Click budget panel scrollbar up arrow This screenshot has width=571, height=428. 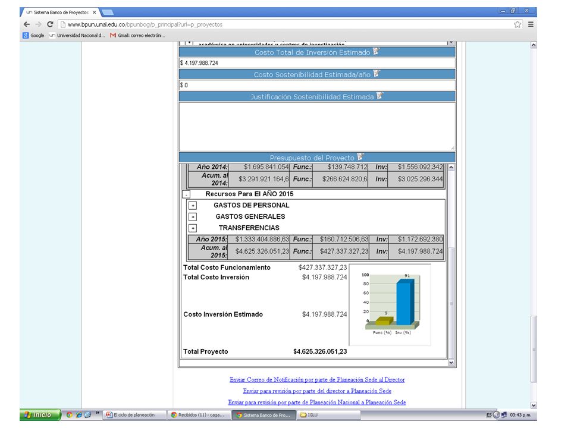tap(451, 167)
